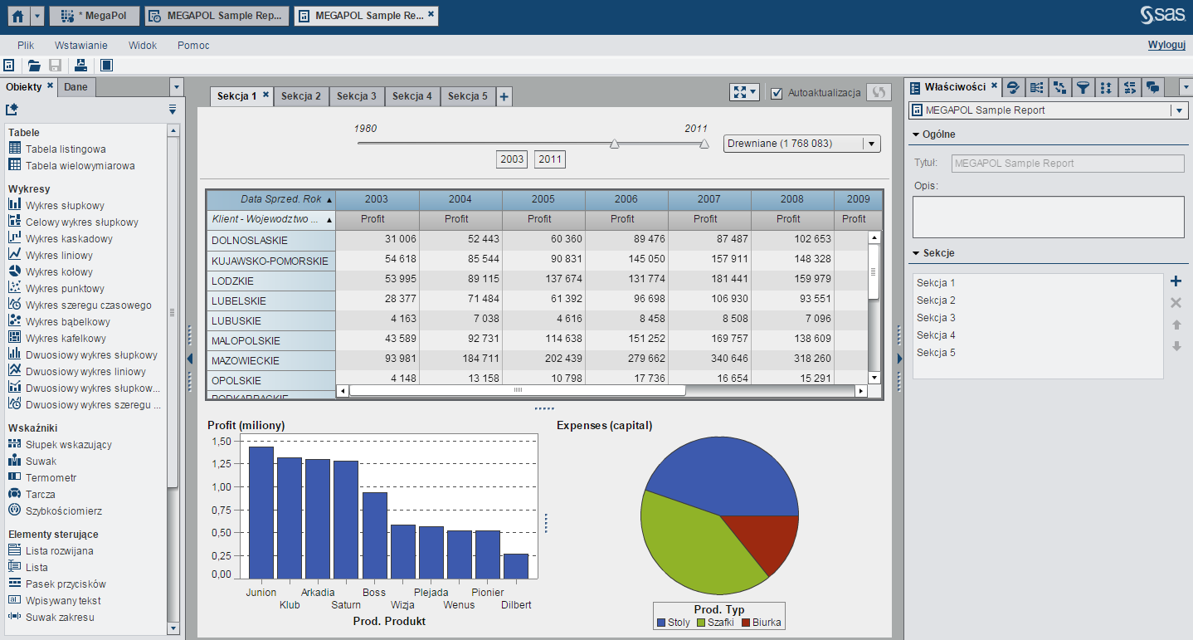Open a report with folder icon

(x=34, y=65)
